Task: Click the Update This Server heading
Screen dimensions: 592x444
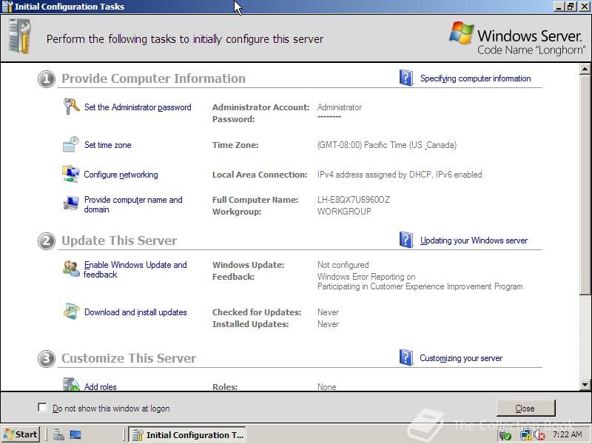Action: [x=119, y=240]
